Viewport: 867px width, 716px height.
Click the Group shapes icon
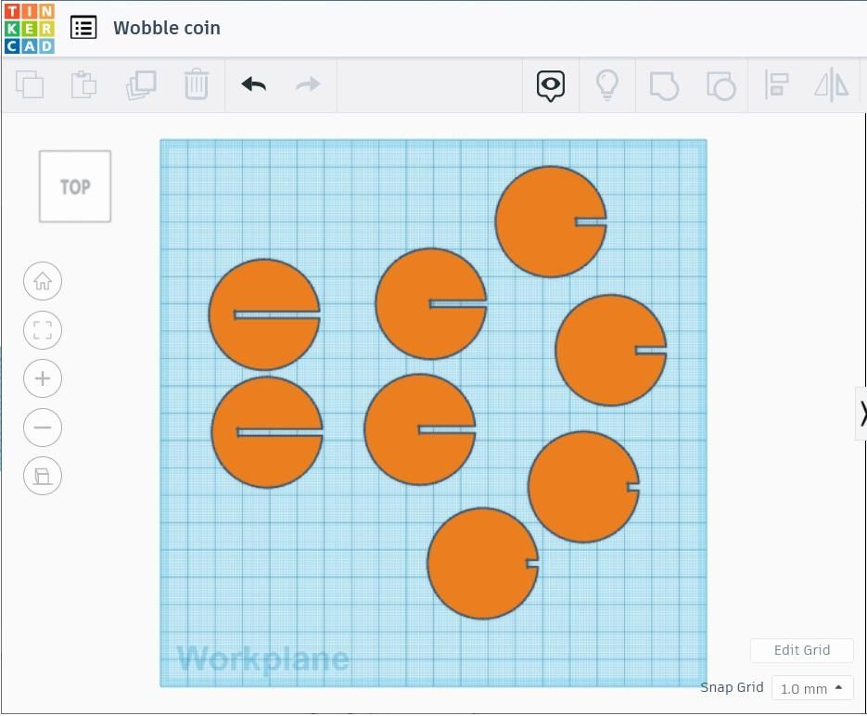tap(664, 85)
